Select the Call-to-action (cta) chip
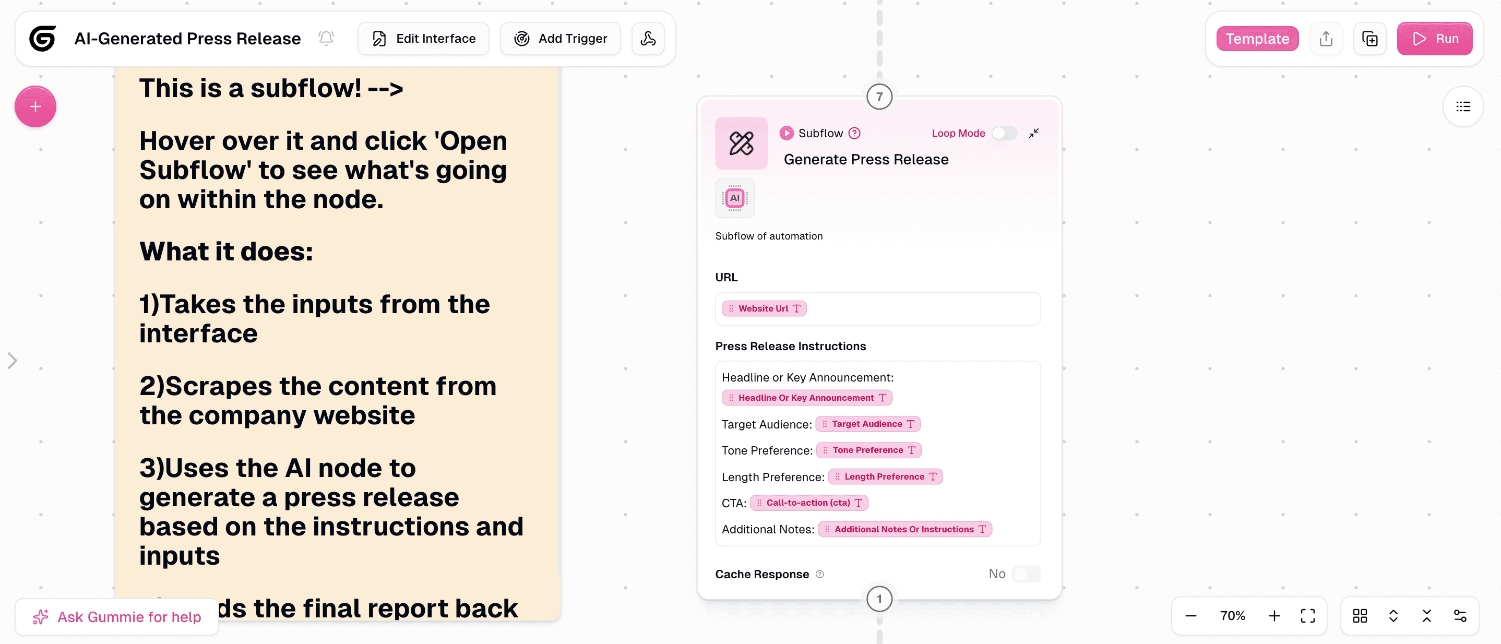 pos(809,503)
